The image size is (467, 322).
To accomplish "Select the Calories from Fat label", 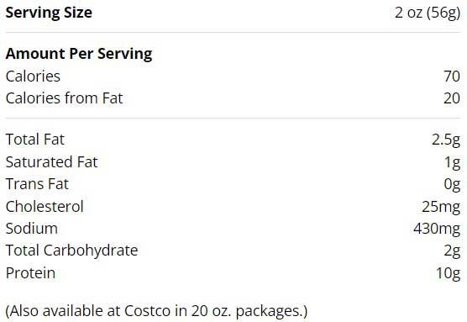I will [x=65, y=98].
